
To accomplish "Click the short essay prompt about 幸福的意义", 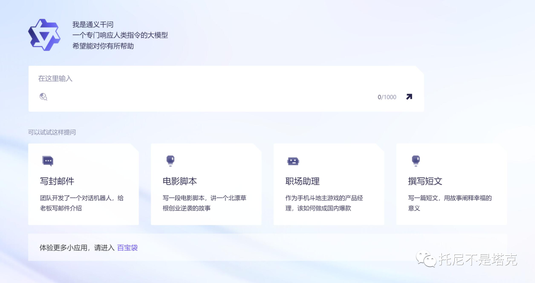I will 449,203.
